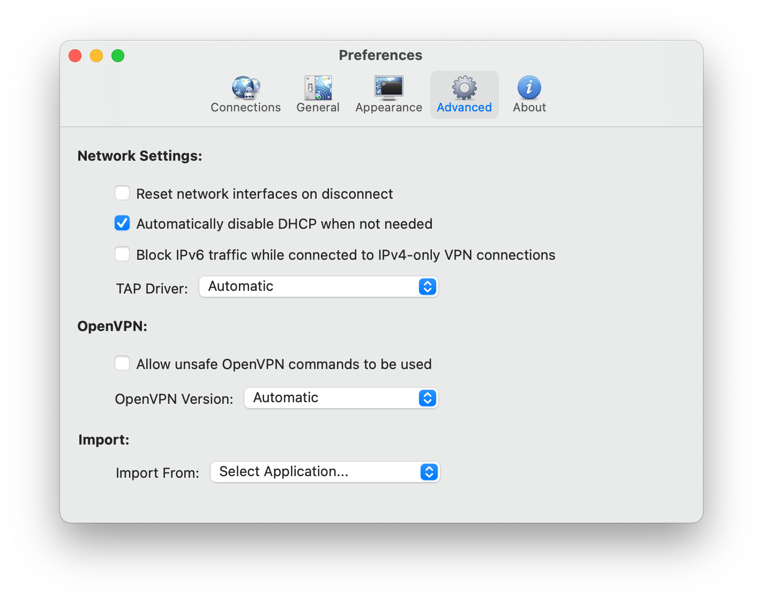This screenshot has height=602, width=763.
Task: Click the General light-switch icon
Action: pos(318,88)
